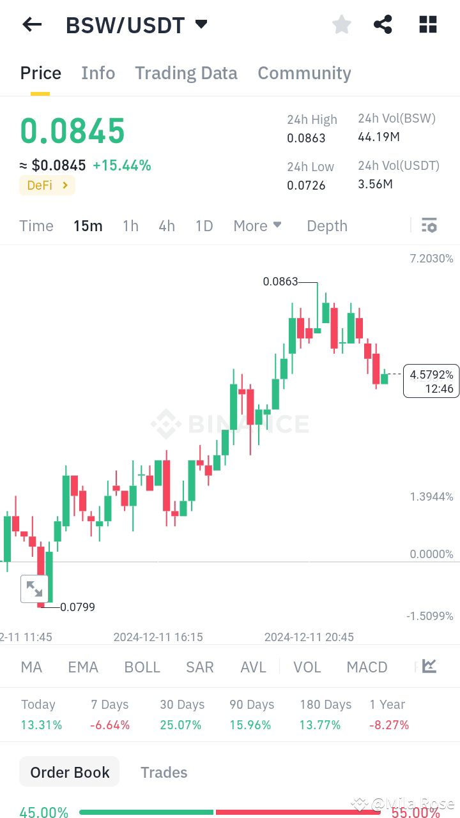Expand the DeFi category chevron
The width and height of the screenshot is (460, 818).
[64, 185]
